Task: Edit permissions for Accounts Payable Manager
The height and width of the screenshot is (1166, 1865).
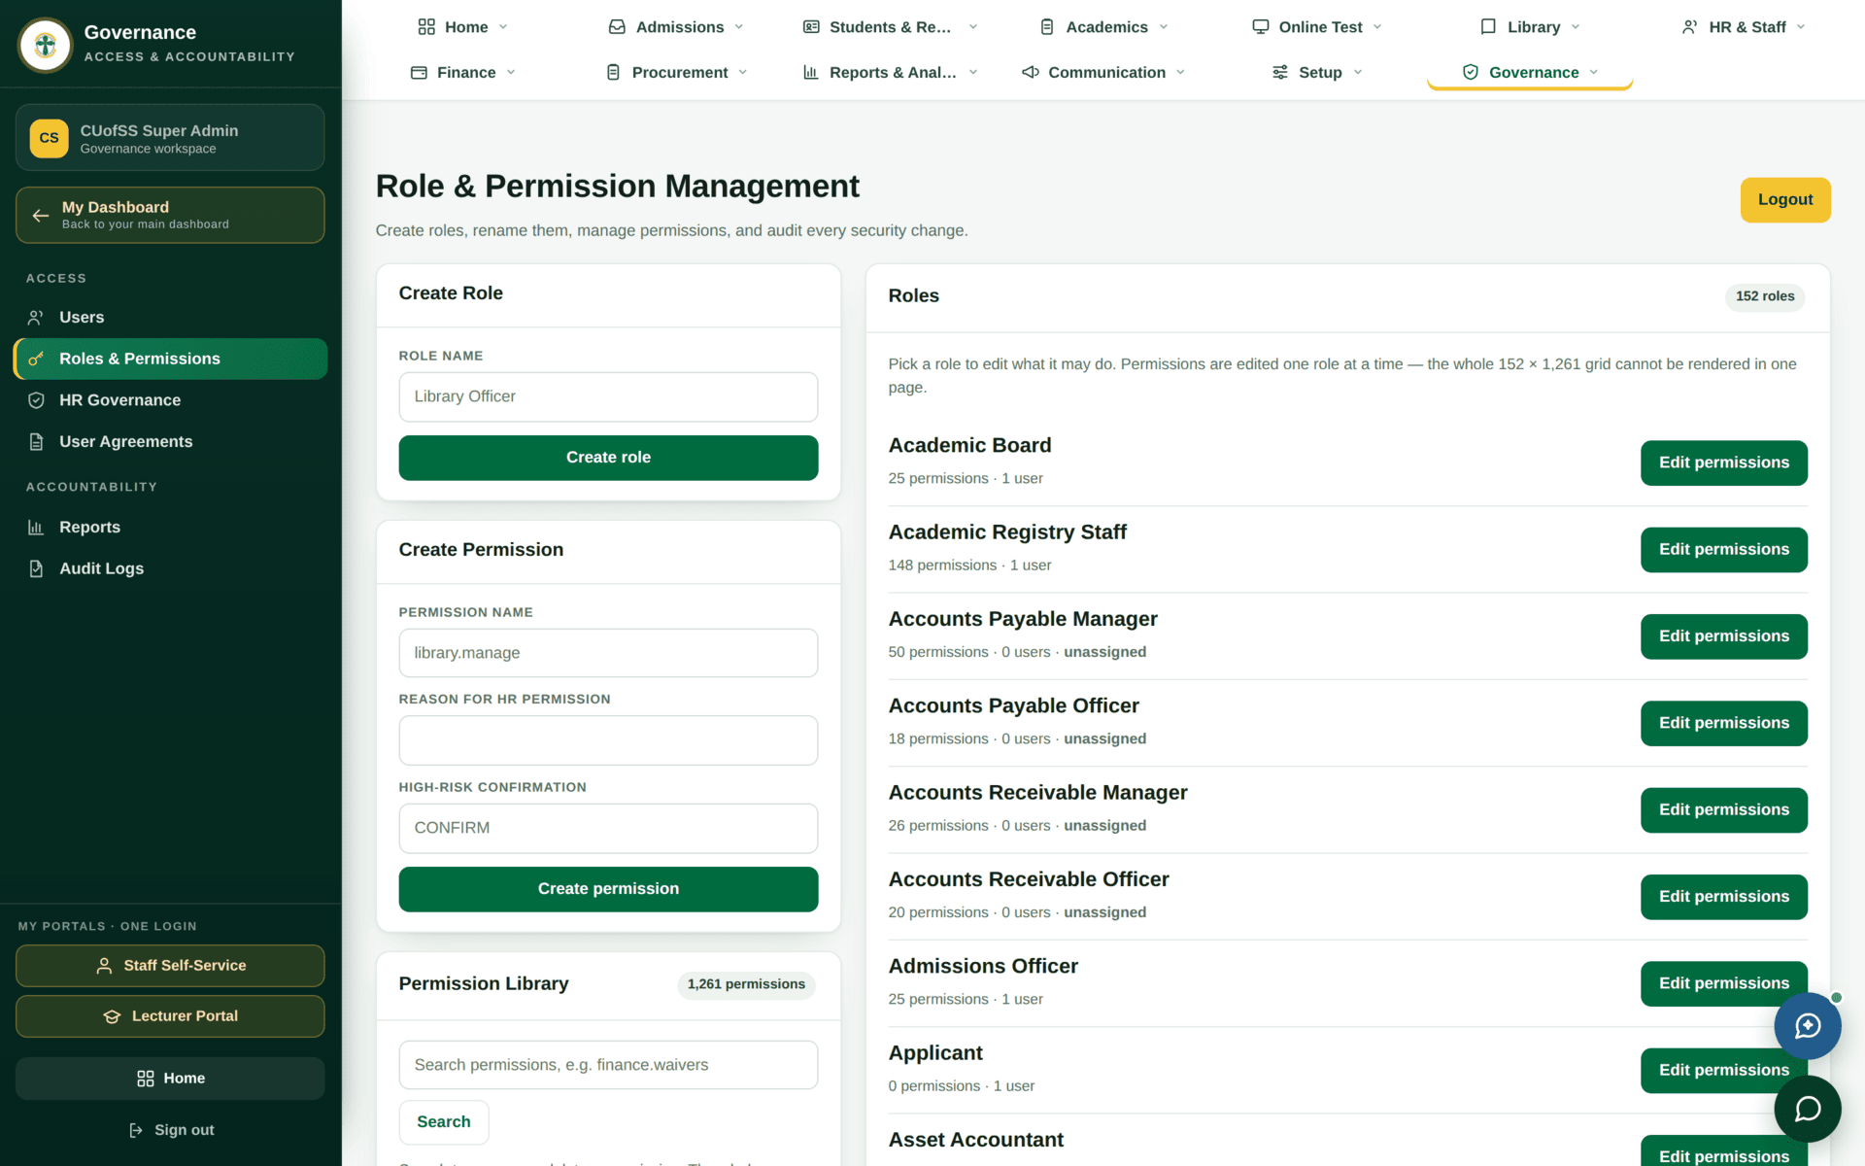Action: click(x=1724, y=636)
